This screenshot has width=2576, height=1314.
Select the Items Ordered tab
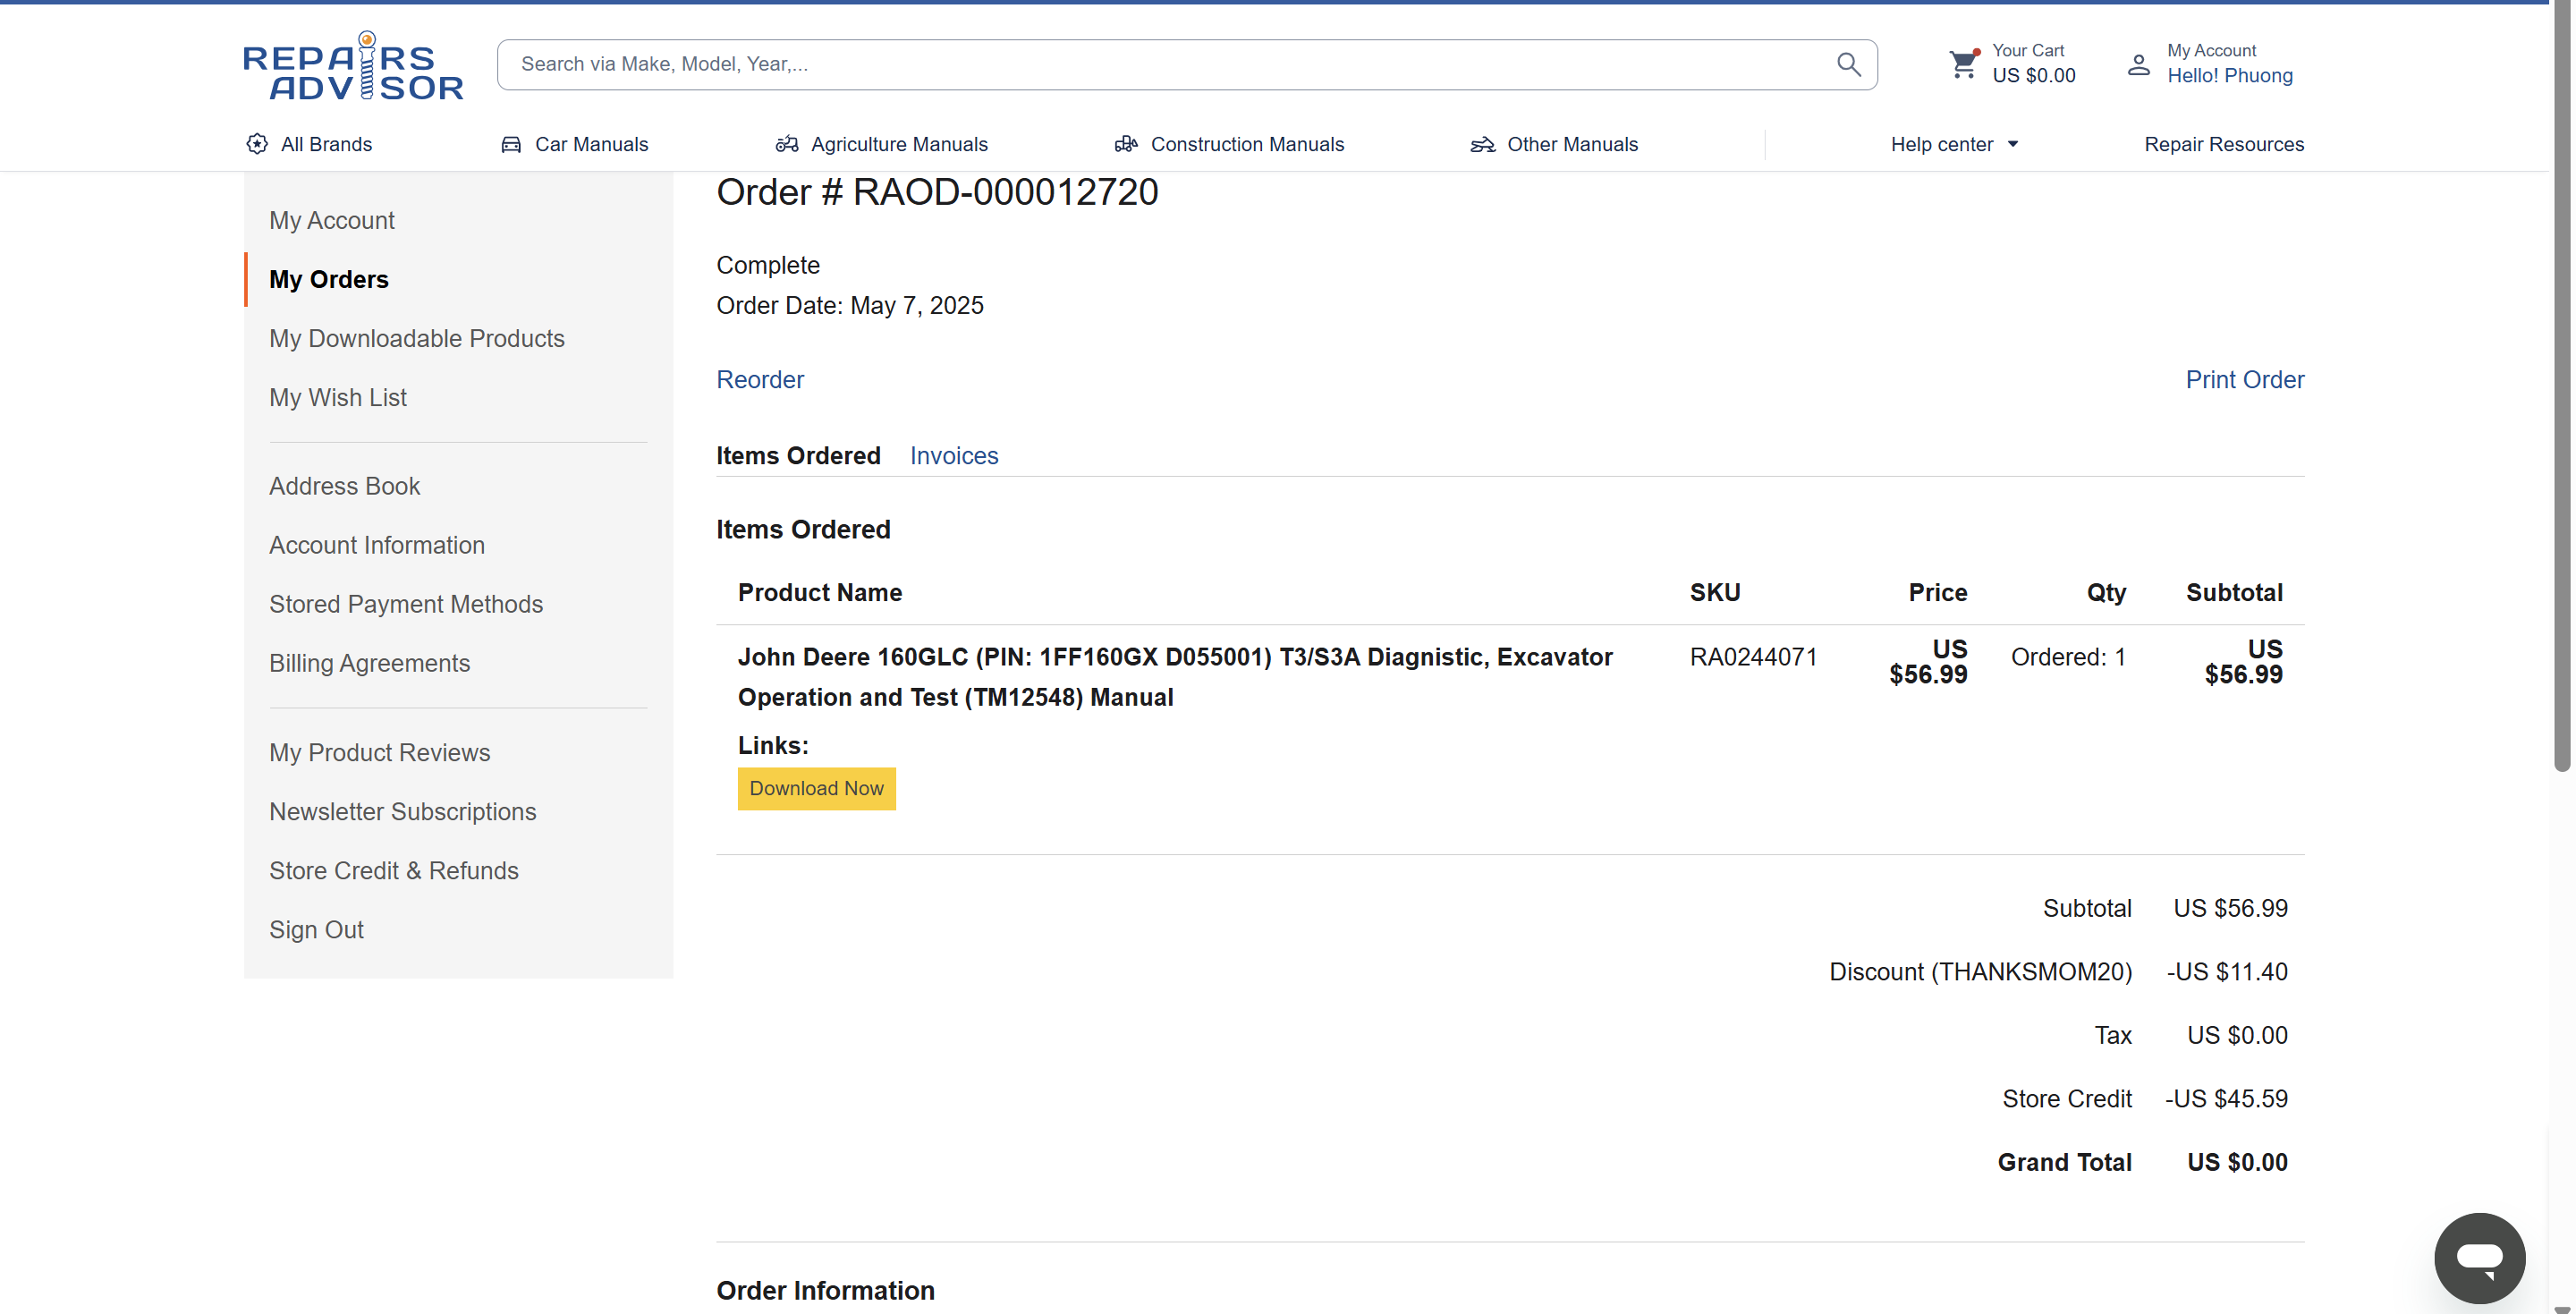click(798, 456)
